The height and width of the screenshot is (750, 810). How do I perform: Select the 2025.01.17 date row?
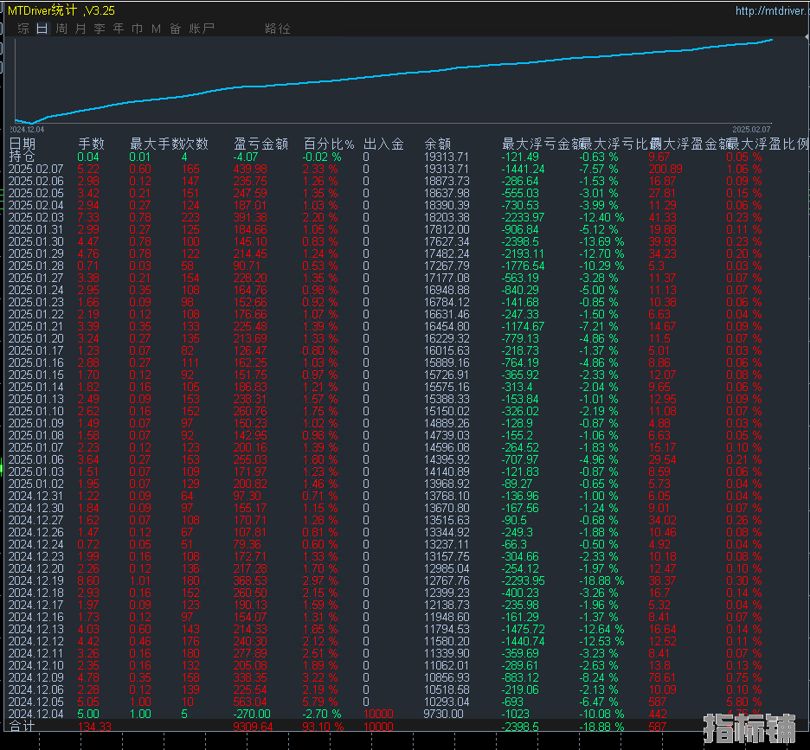(35, 350)
